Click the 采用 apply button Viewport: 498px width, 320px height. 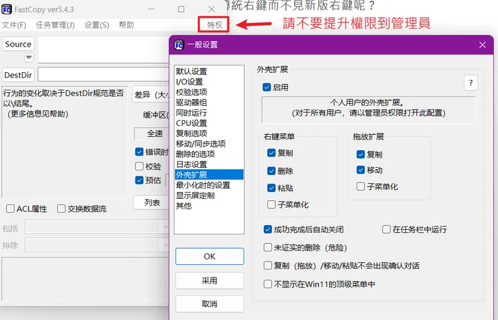pos(209,280)
